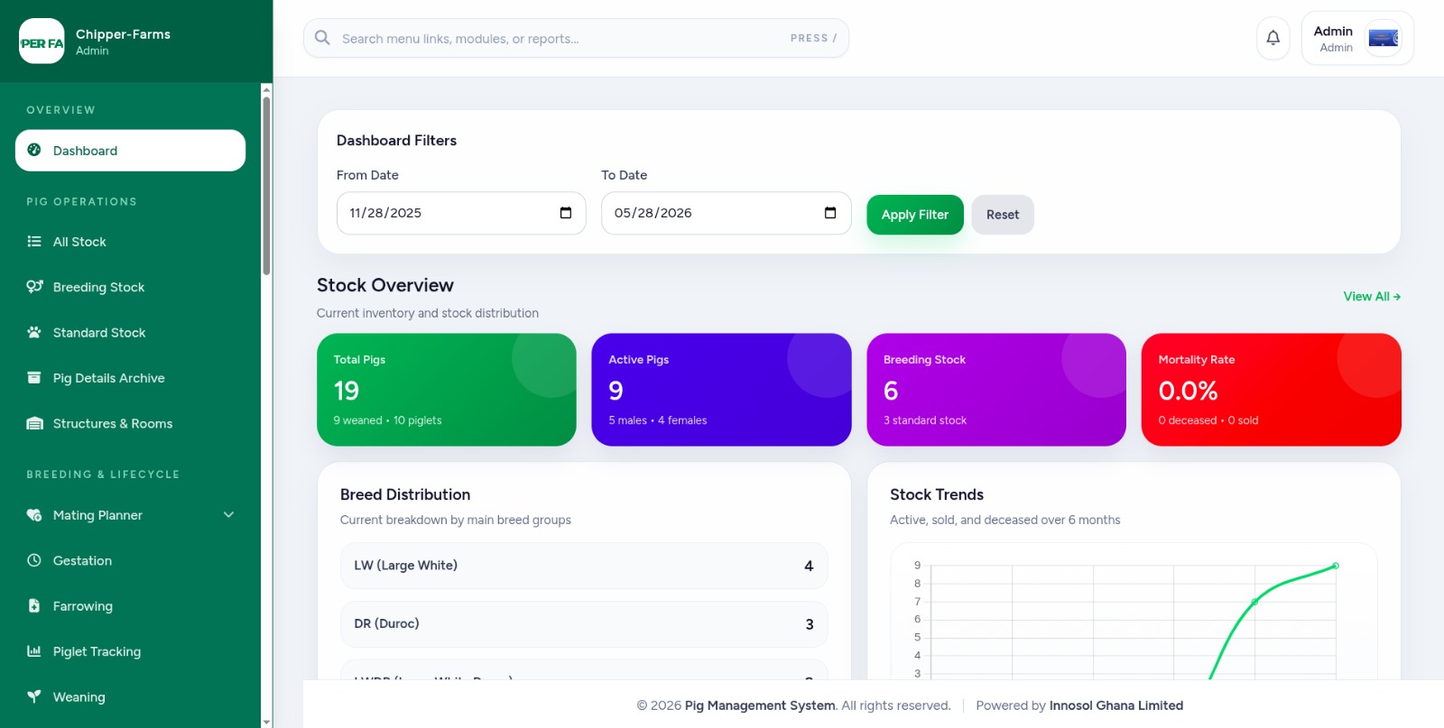Expand the Mating Planner submenu chevron

(x=228, y=515)
